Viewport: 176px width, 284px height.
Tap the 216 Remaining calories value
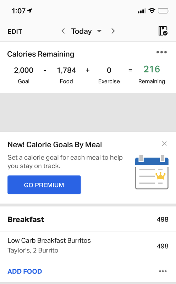pos(152,69)
